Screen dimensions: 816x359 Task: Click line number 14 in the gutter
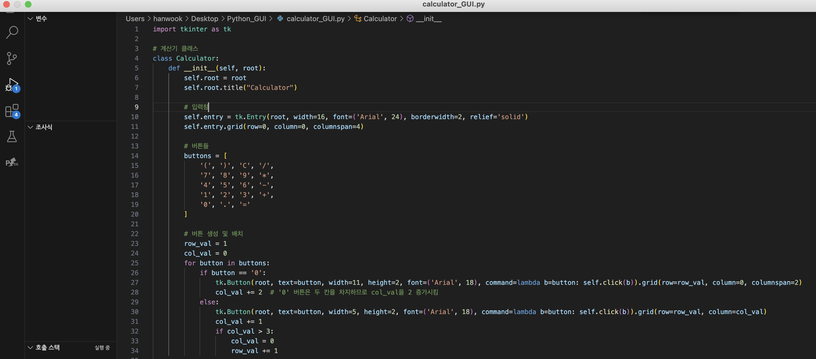pos(135,156)
